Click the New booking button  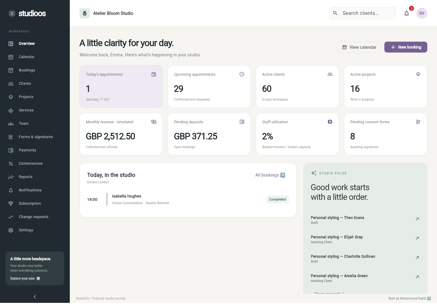[x=406, y=47]
